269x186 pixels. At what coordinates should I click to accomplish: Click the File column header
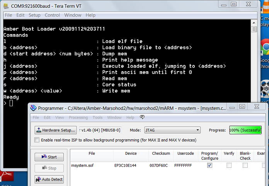point(92,155)
